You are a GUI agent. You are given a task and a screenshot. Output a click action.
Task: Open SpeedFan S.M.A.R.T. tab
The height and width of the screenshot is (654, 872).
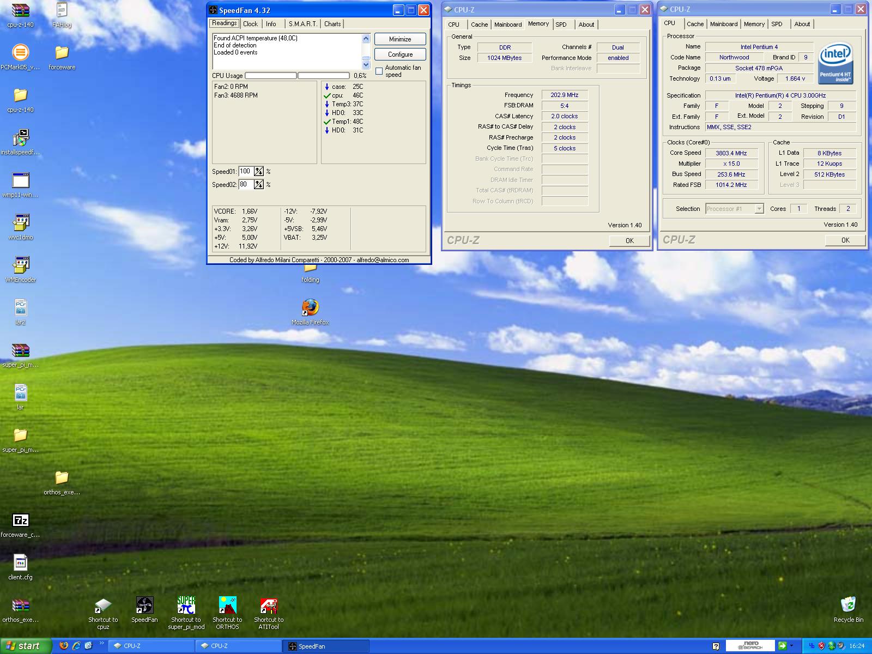click(x=302, y=24)
